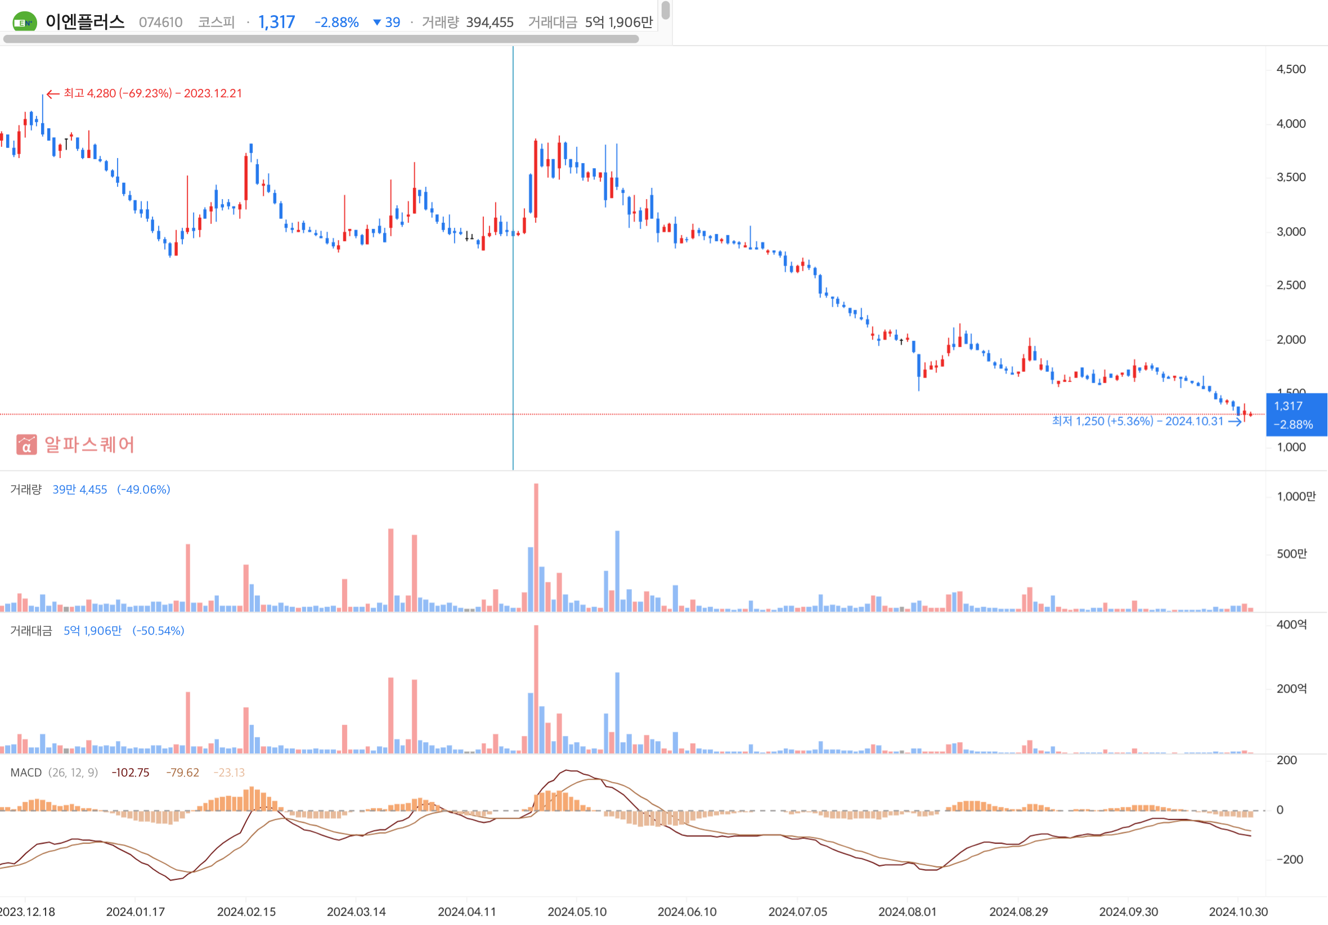The width and height of the screenshot is (1328, 925).
Task: Click the 2024.10.30 date axis label
Action: pyautogui.click(x=1239, y=911)
